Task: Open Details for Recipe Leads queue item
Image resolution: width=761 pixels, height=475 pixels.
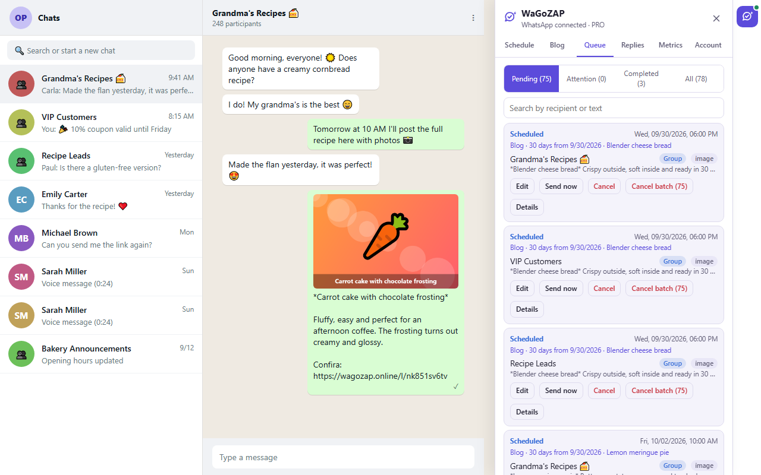Action: [527, 412]
